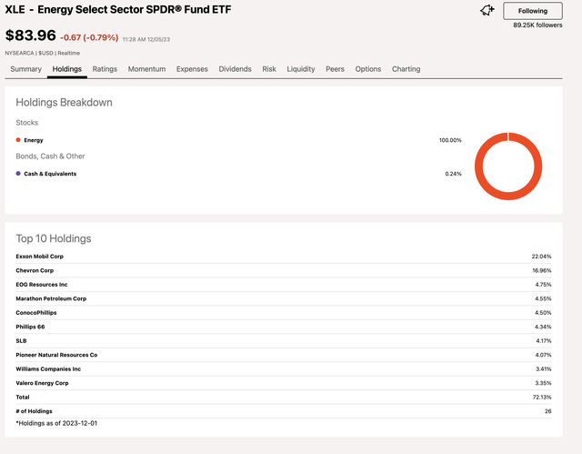This screenshot has width=582, height=454.
Task: Click the 26 holdings count value
Action: (x=547, y=411)
